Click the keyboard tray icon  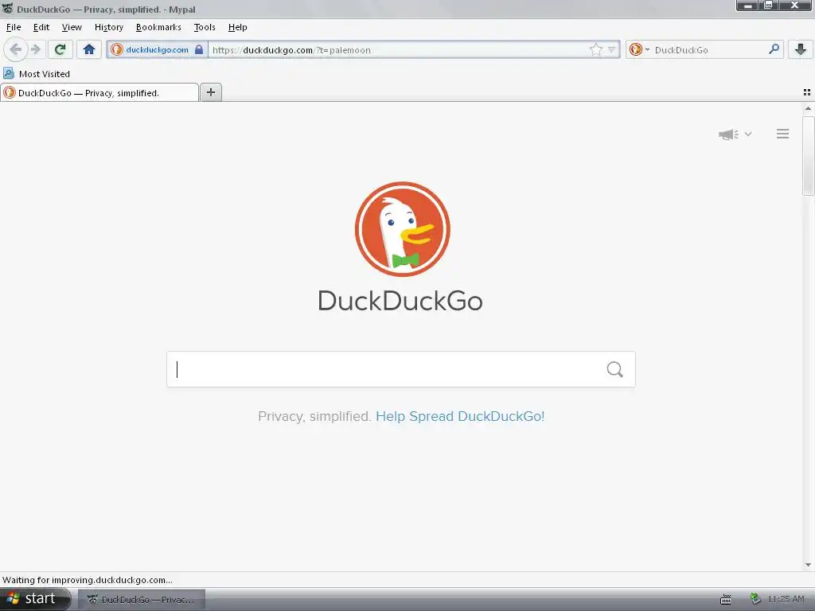click(726, 600)
